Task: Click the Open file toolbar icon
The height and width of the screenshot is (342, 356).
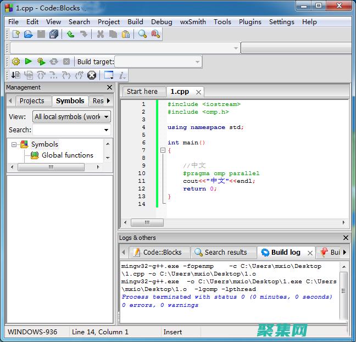Action: tap(28, 34)
